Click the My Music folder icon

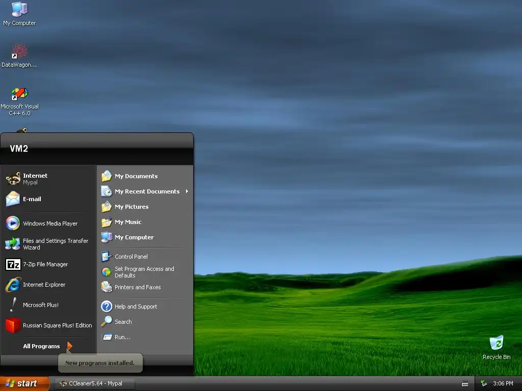coord(107,222)
